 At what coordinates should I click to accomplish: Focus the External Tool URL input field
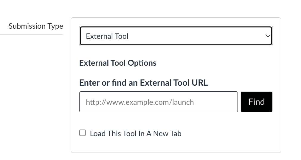click(x=158, y=102)
